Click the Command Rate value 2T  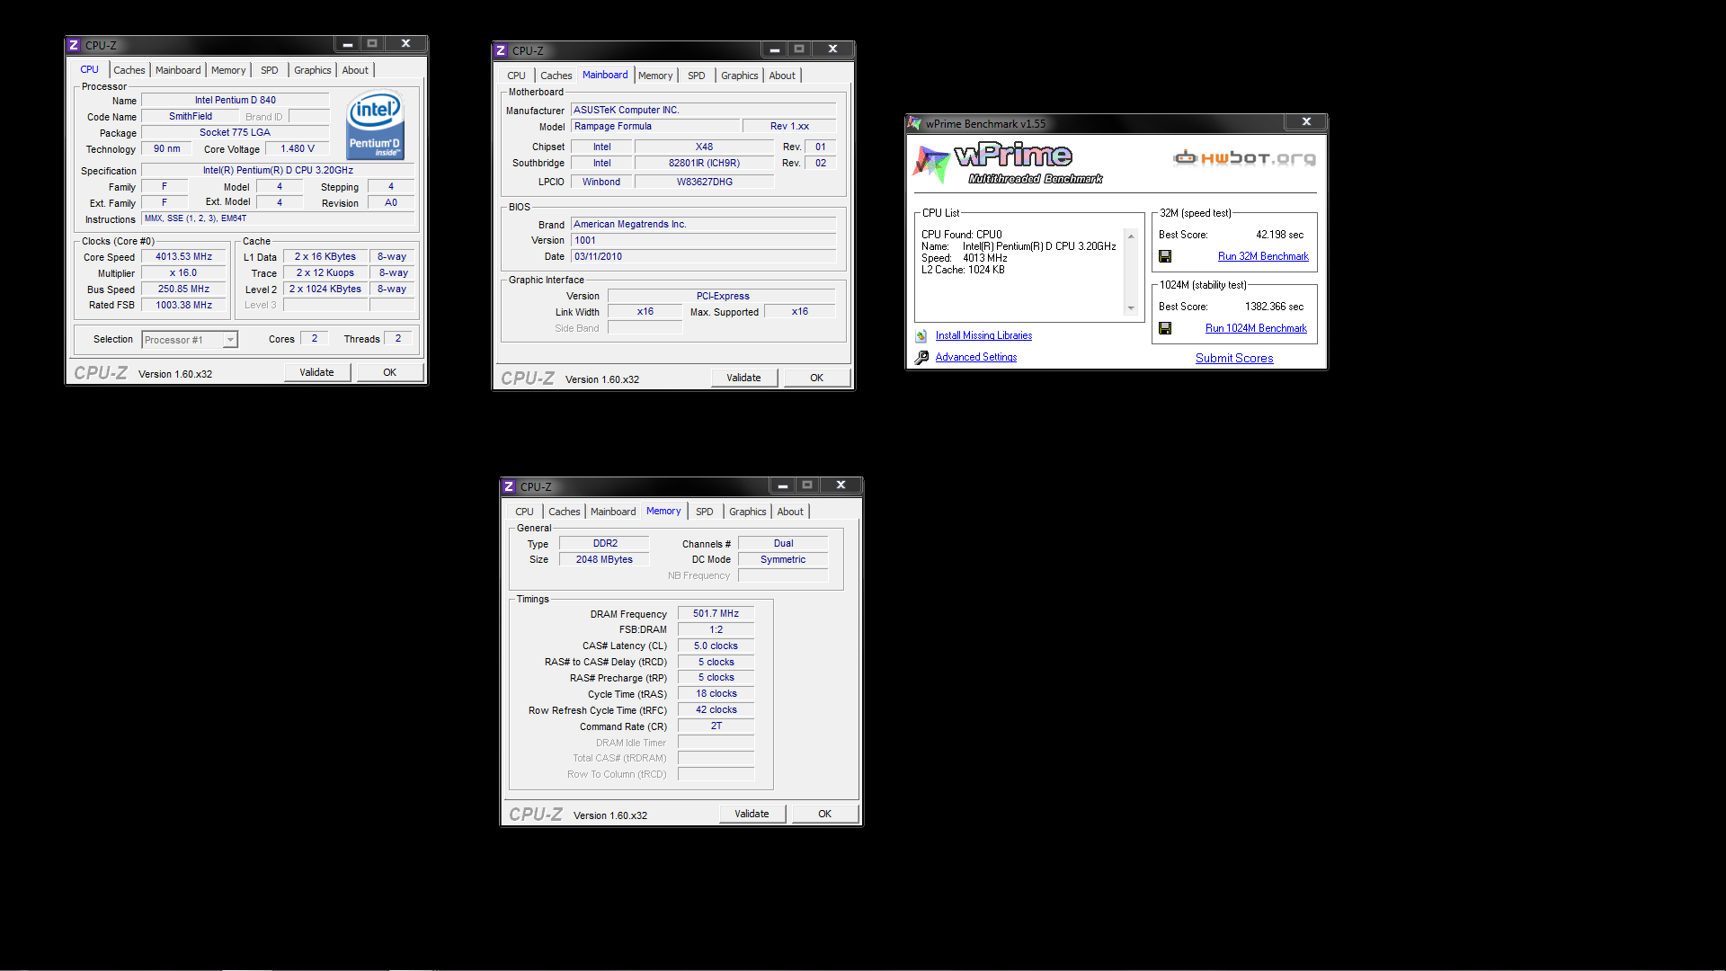[x=716, y=726]
